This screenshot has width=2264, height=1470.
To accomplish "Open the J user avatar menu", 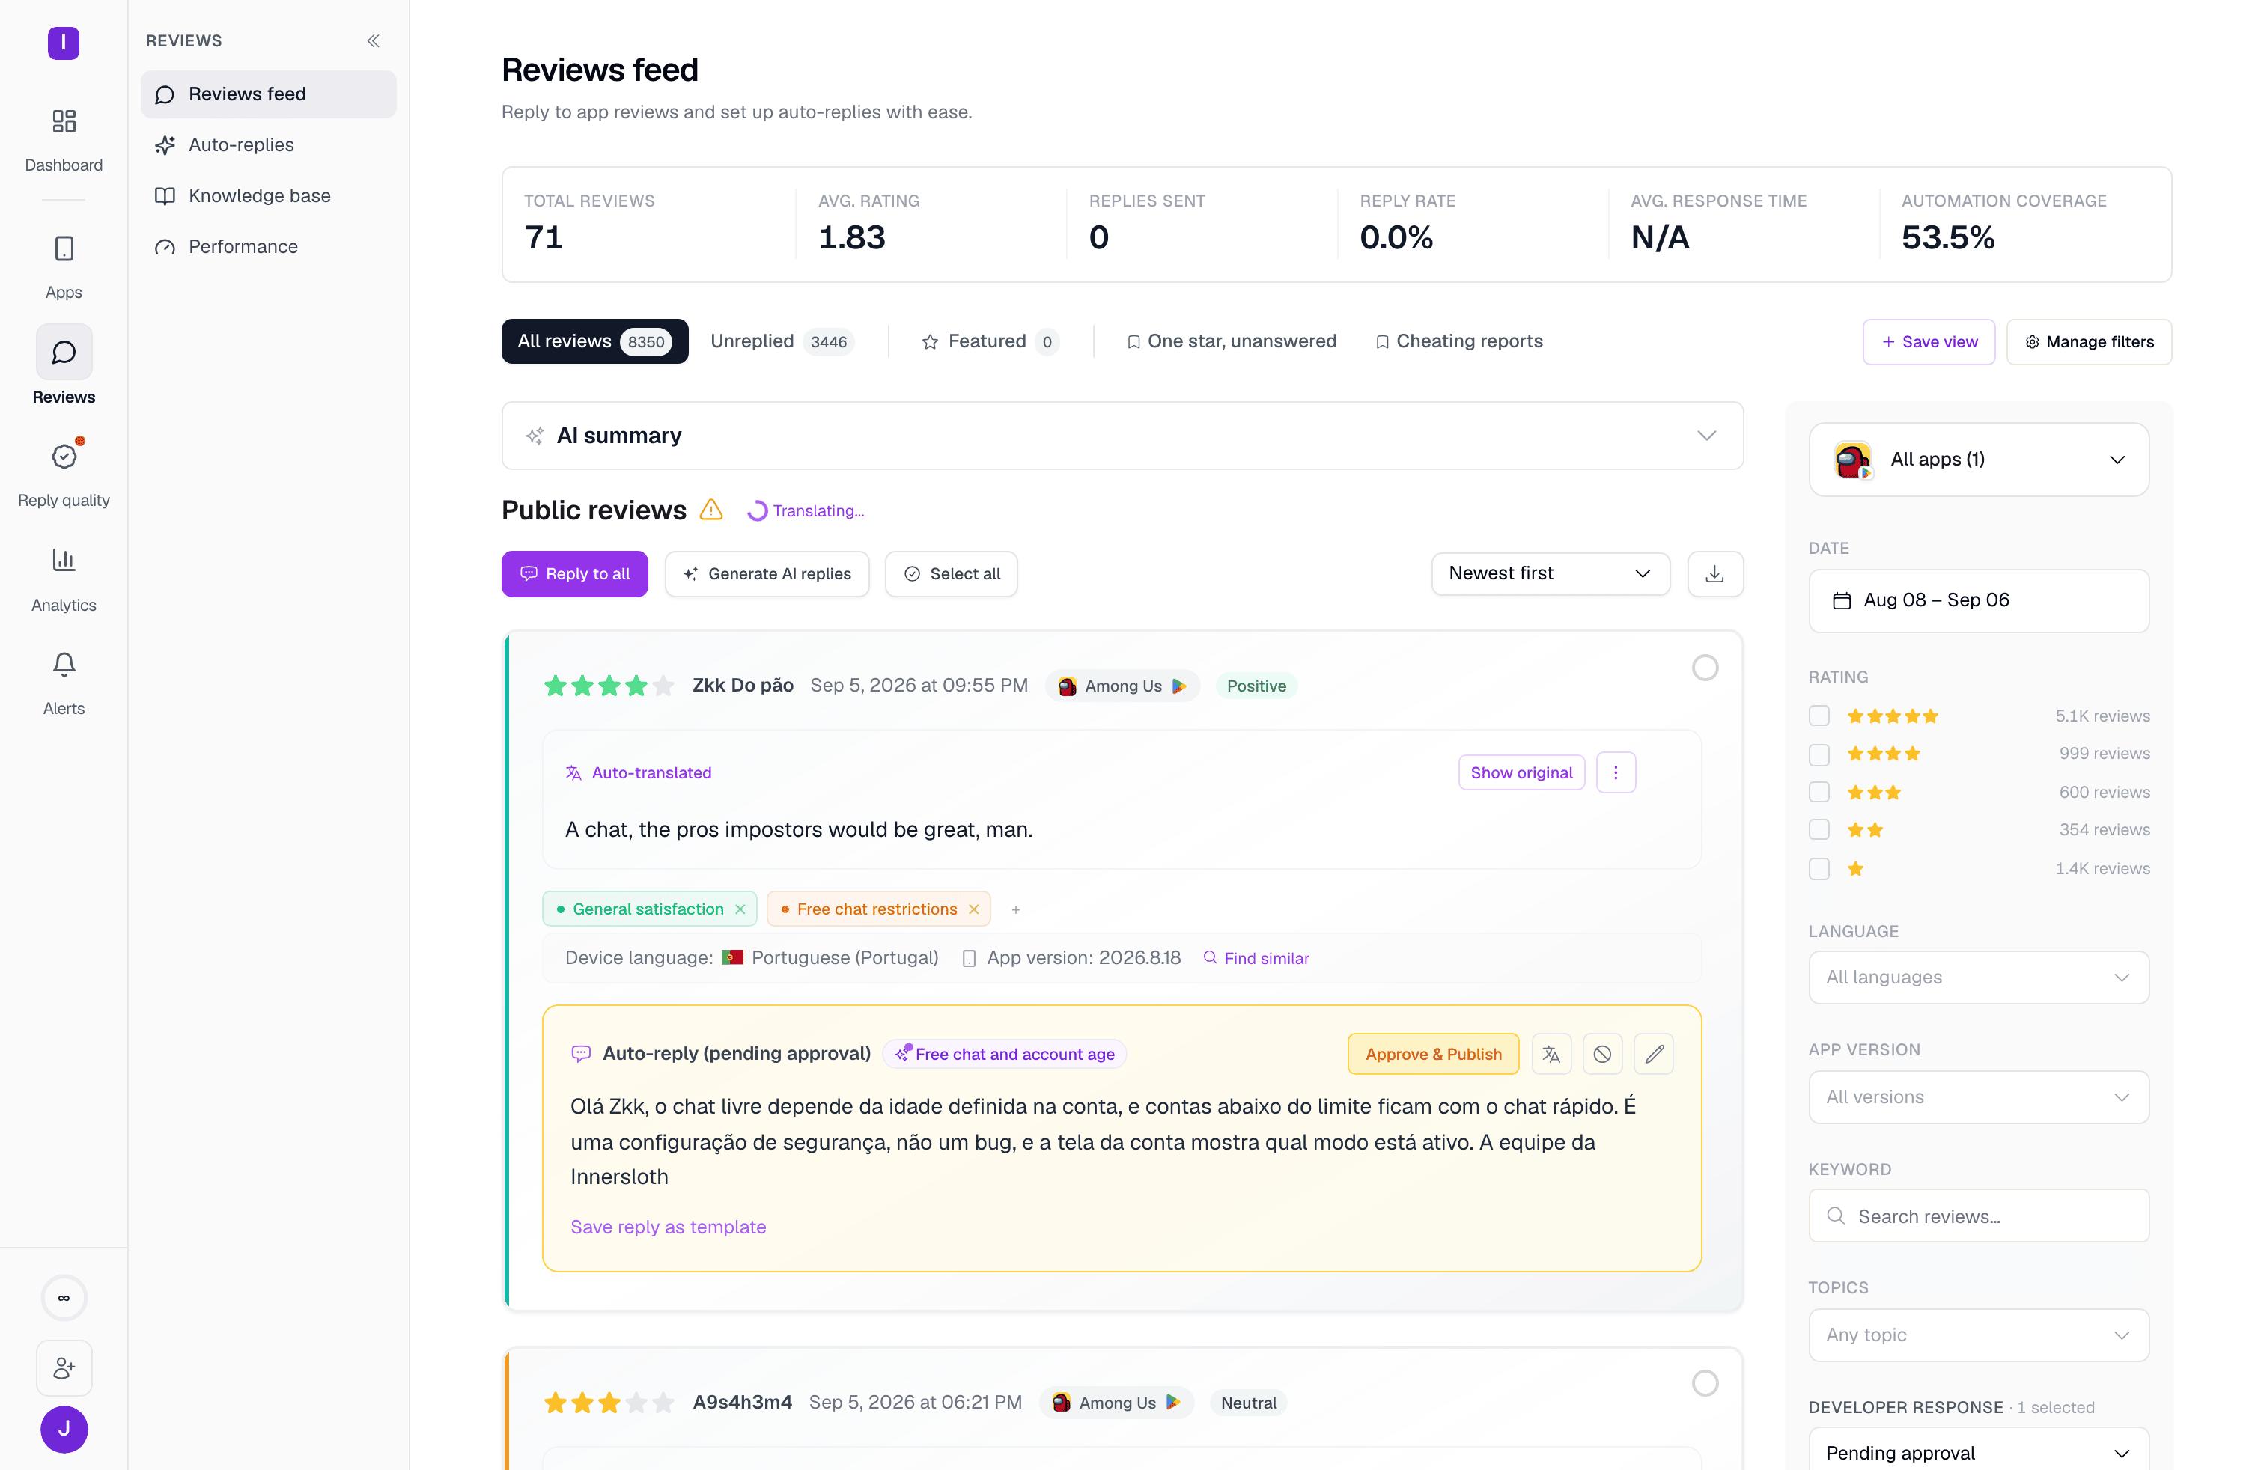I will click(x=64, y=1429).
